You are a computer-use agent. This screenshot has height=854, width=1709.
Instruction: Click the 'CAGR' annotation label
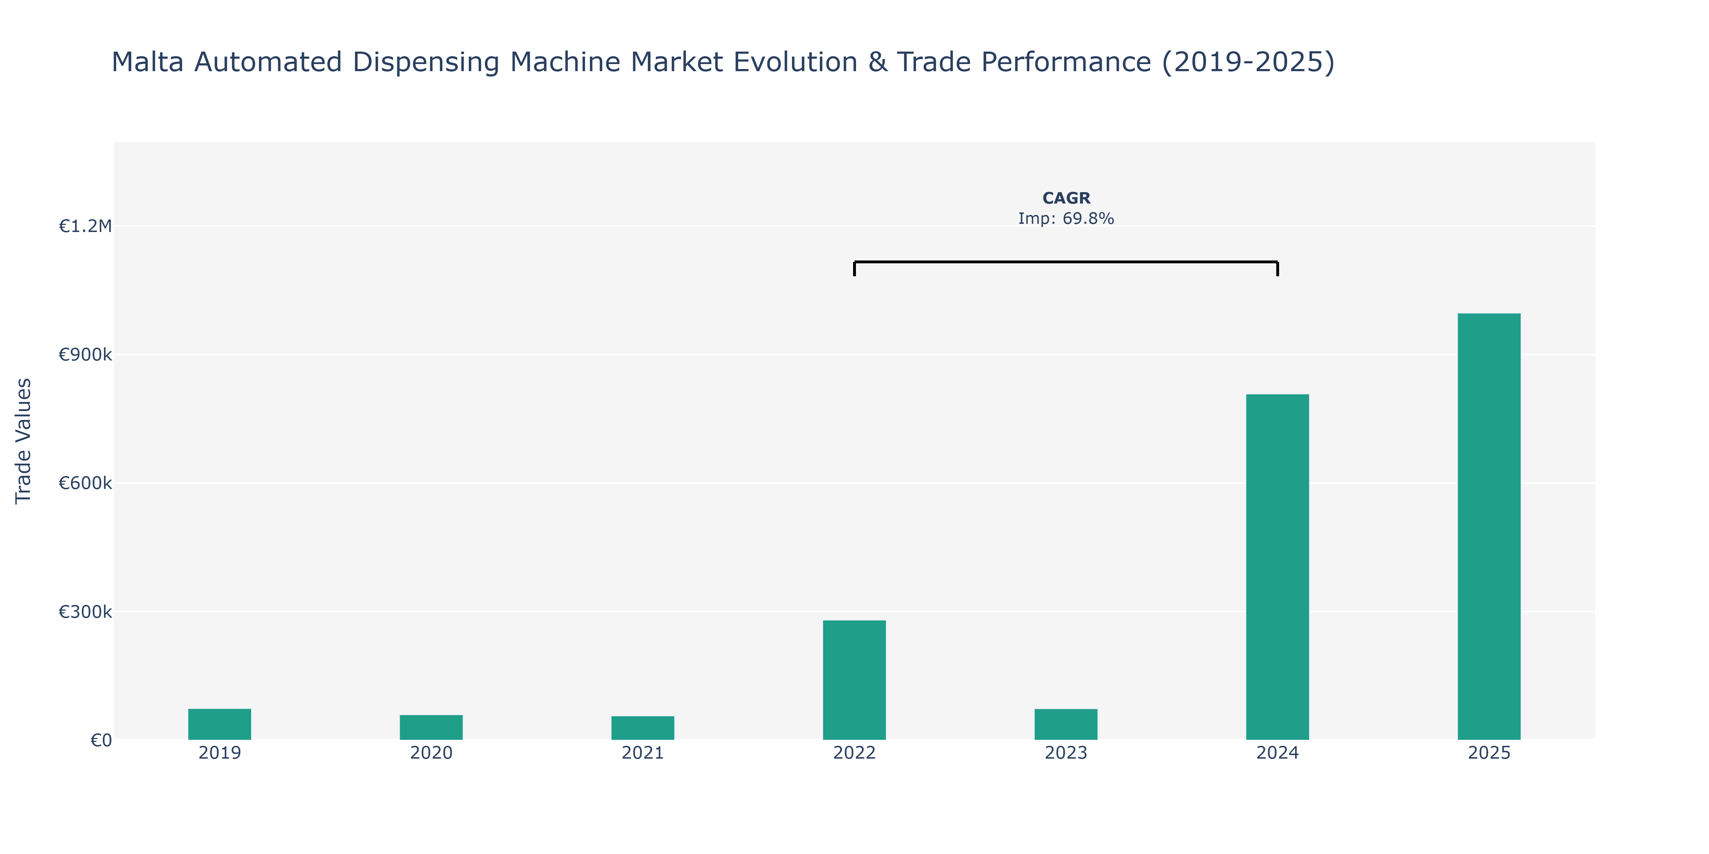coord(1066,198)
